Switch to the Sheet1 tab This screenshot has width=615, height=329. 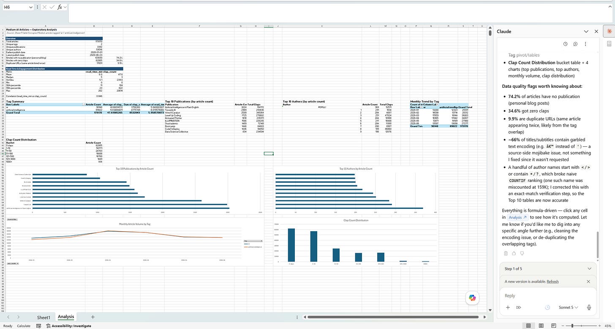click(44, 317)
